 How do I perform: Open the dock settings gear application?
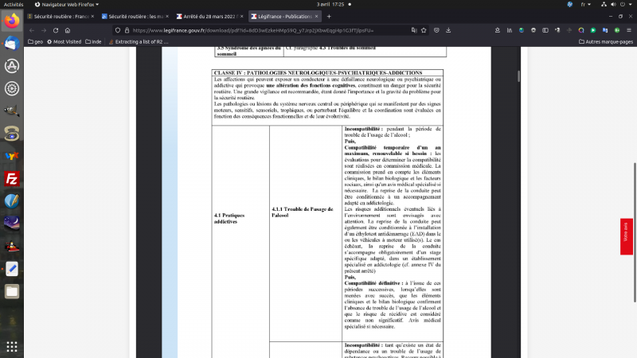[12, 88]
